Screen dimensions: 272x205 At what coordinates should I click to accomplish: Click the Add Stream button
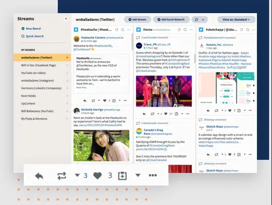[137, 19]
